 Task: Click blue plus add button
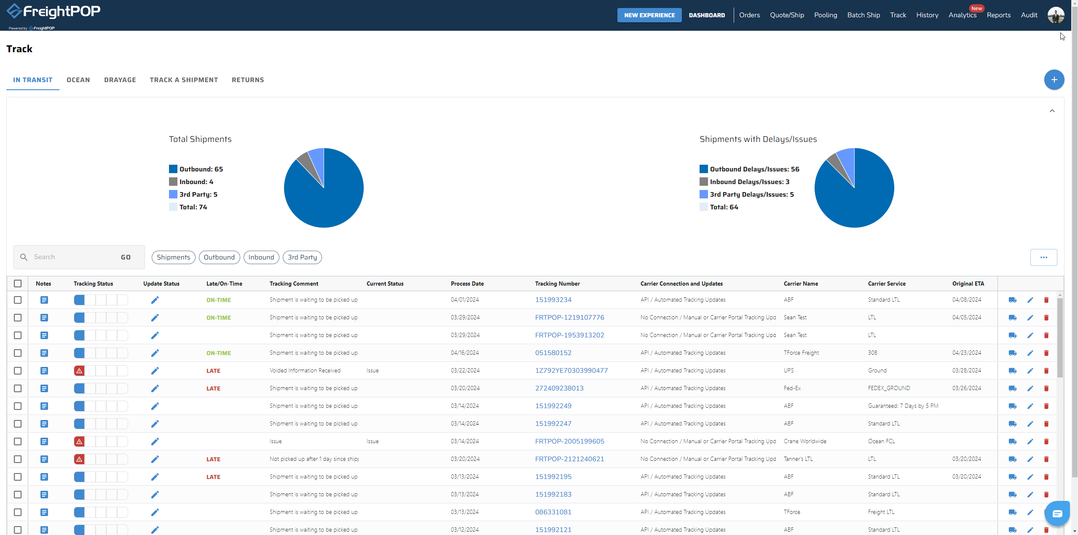tap(1054, 80)
